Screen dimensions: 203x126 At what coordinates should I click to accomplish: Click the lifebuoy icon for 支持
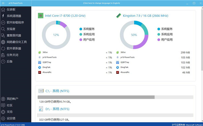[3, 112]
